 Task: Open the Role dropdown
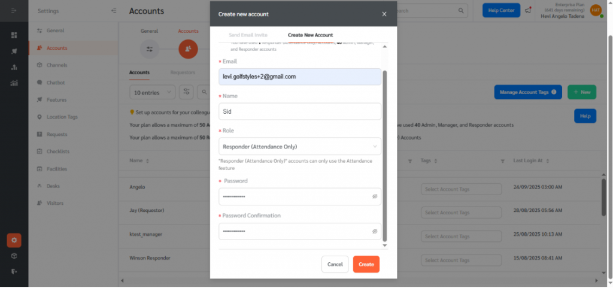coord(300,147)
